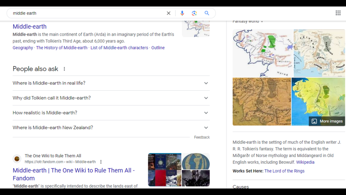The image size is (346, 195).
Task: Open three-dot menu beside Fandom result URL
Action: pyautogui.click(x=101, y=162)
